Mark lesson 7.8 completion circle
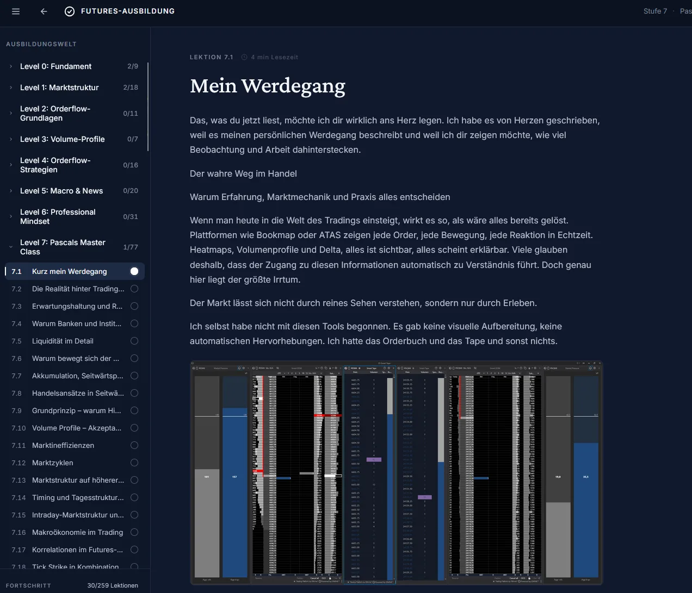The width and height of the screenshot is (692, 593). (134, 393)
